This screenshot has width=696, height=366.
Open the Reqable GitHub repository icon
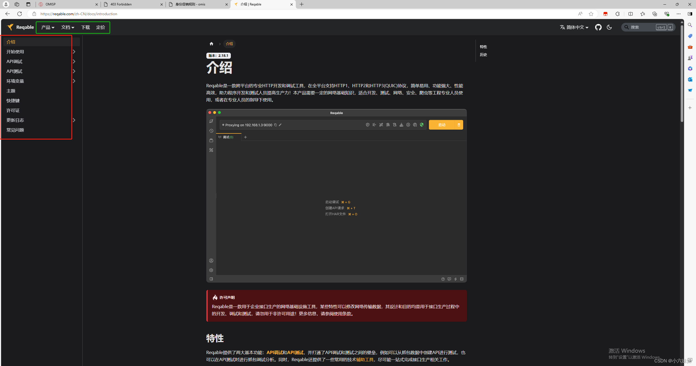(x=599, y=27)
